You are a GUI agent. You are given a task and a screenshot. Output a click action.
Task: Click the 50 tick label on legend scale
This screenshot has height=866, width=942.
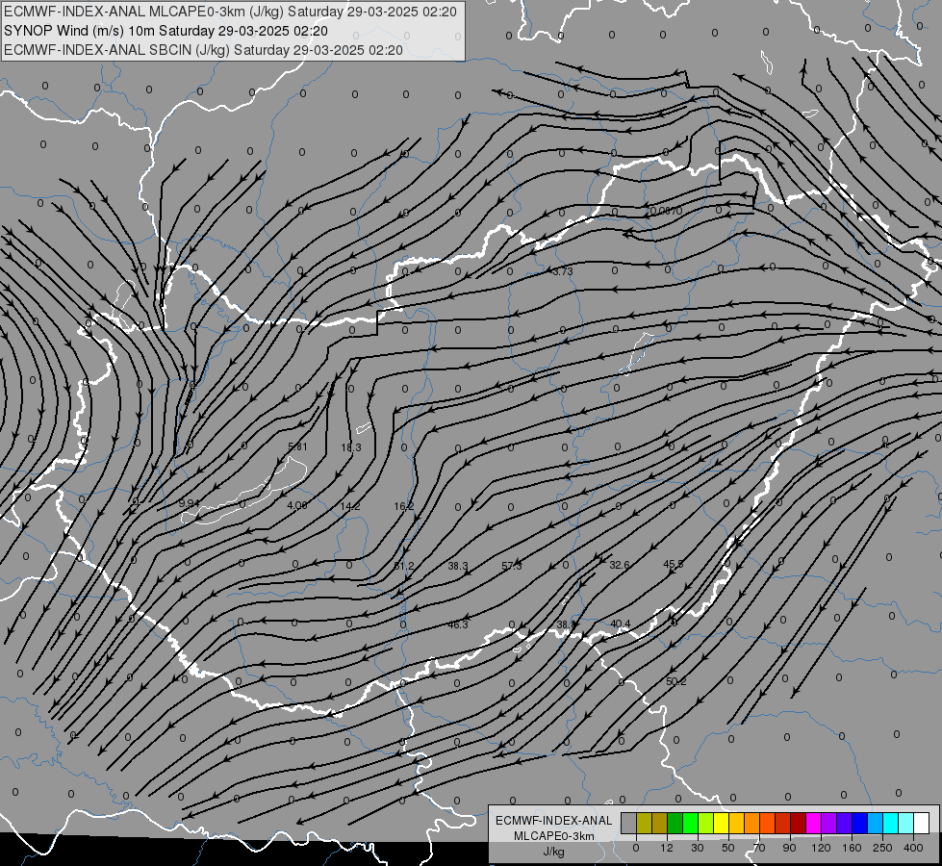pyautogui.click(x=727, y=848)
